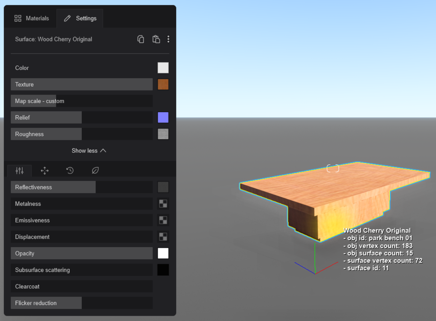The height and width of the screenshot is (321, 436).
Task: Click the white Color swatch
Action: point(163,68)
